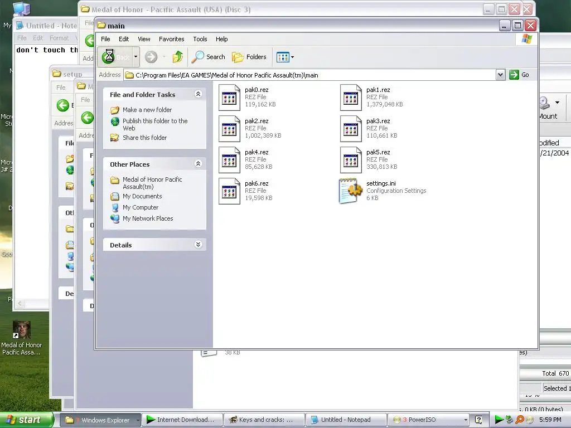Viewport: 571px width, 428px height.
Task: Open the Edit menu in main window
Action: click(x=124, y=39)
